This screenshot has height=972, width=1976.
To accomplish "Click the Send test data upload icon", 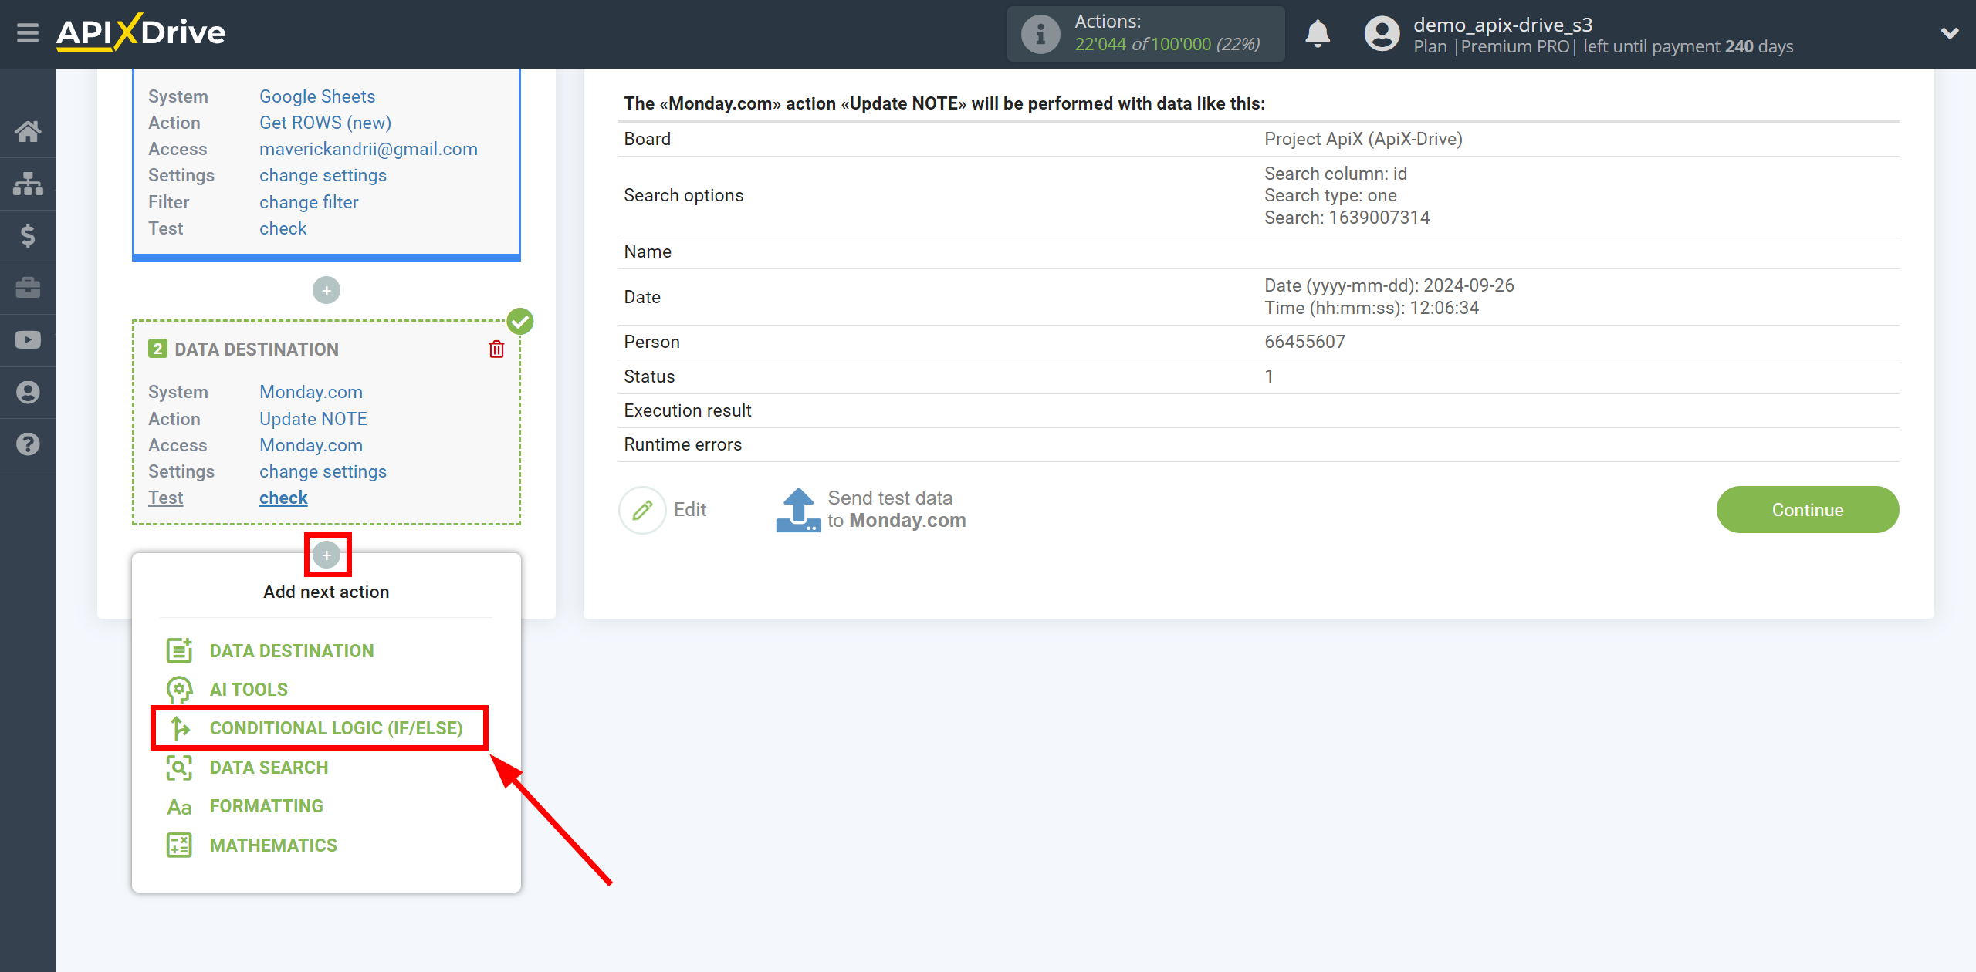I will [797, 510].
